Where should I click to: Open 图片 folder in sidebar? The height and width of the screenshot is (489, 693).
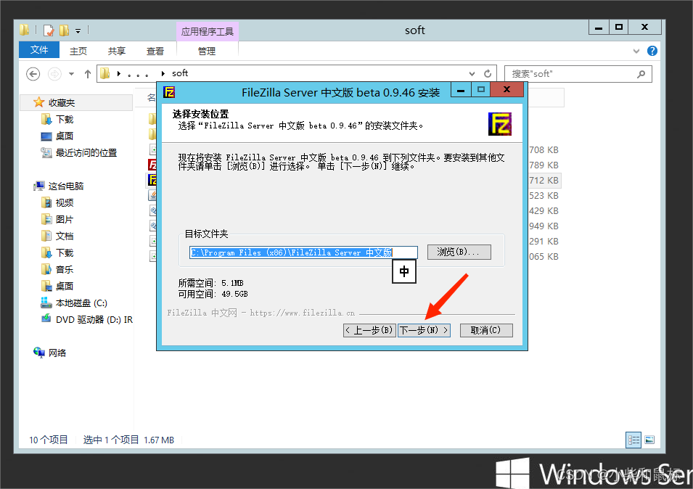(x=65, y=220)
